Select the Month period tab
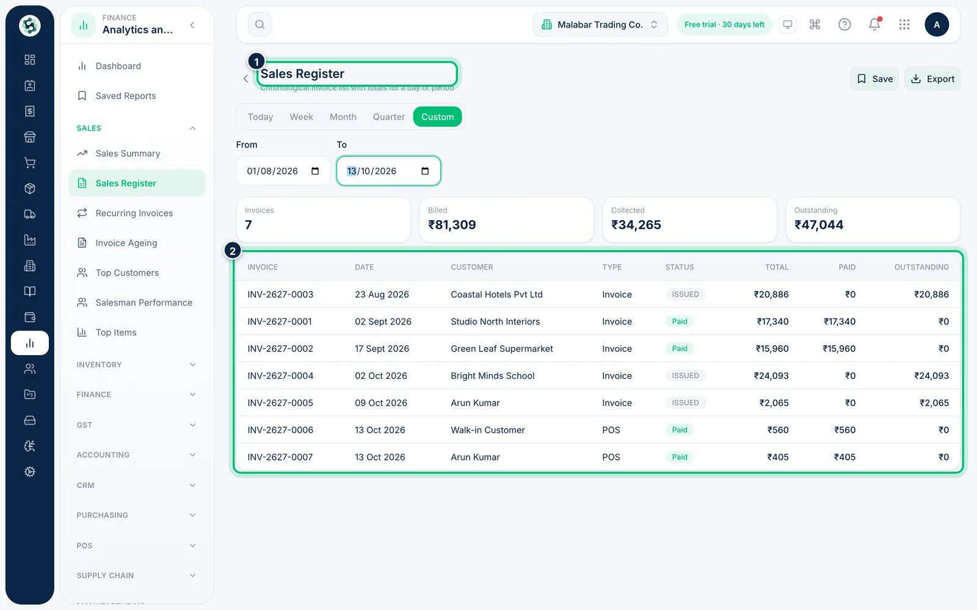The width and height of the screenshot is (977, 610). 343,117
